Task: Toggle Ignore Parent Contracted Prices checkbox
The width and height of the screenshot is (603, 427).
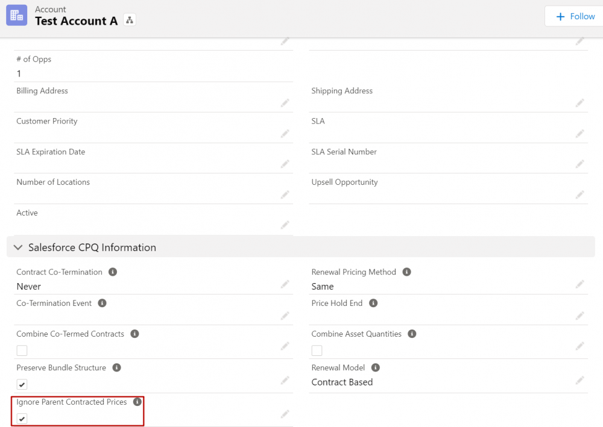Action: (22, 419)
